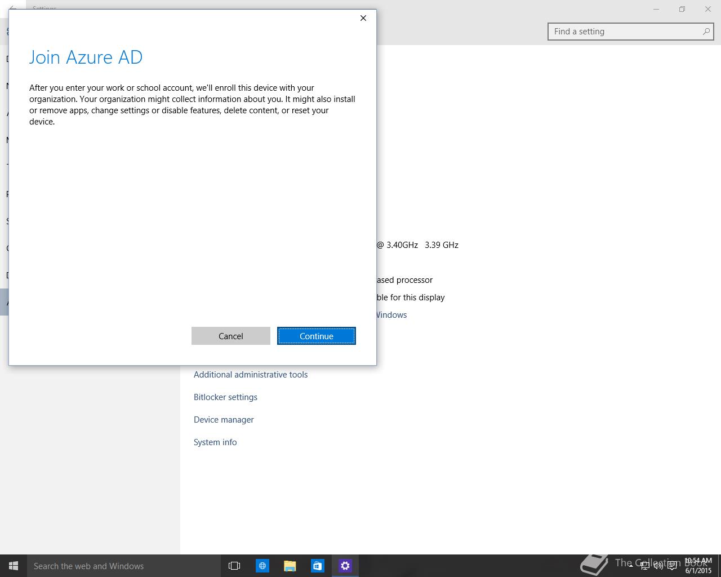Minimize the Settings window
Image resolution: width=721 pixels, height=577 pixels.
click(x=656, y=9)
